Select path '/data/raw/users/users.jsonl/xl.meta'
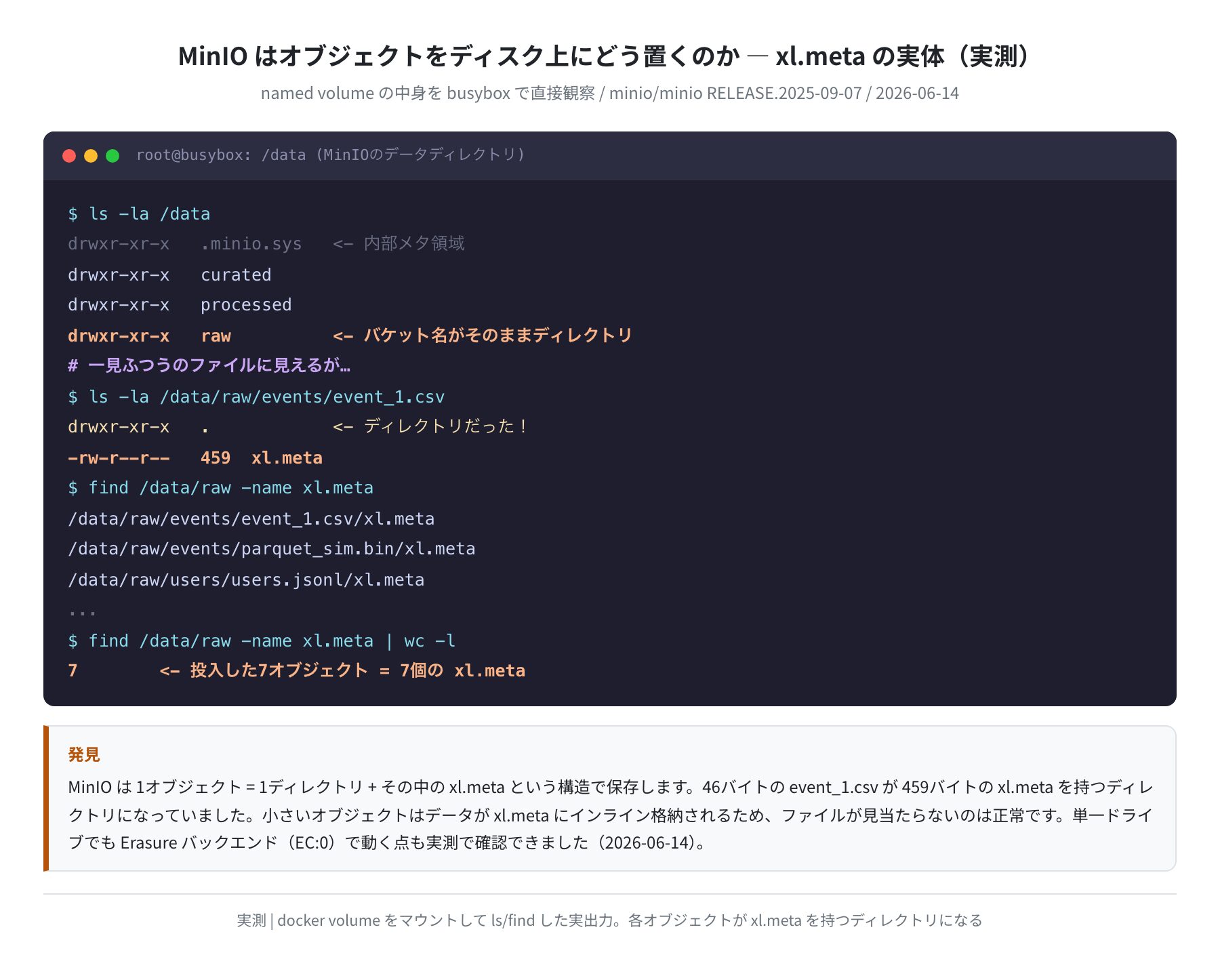This screenshot has width=1220, height=957. [246, 579]
